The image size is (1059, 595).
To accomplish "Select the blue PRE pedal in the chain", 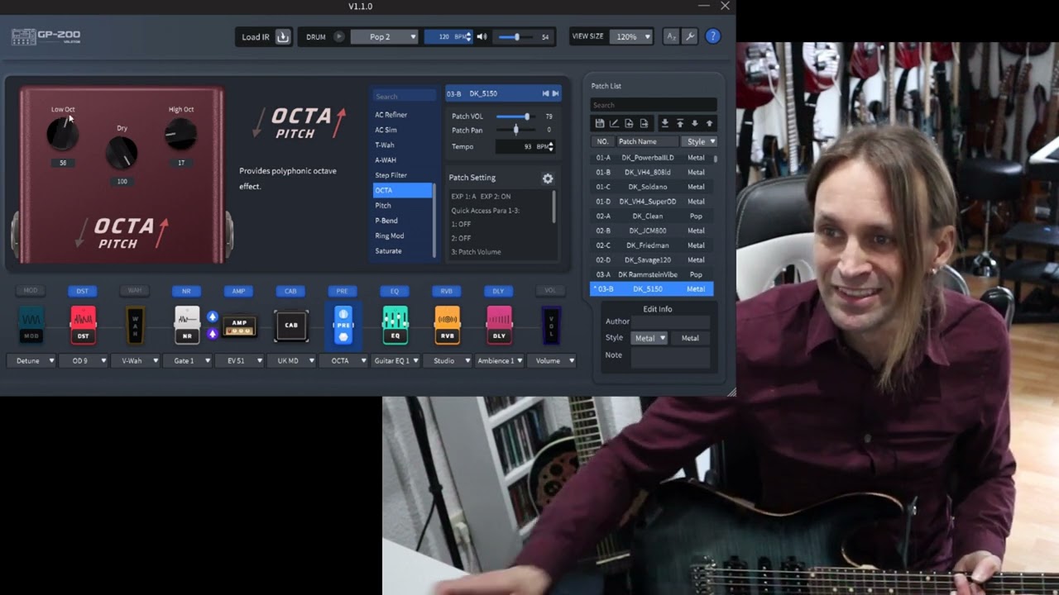I will (343, 326).
